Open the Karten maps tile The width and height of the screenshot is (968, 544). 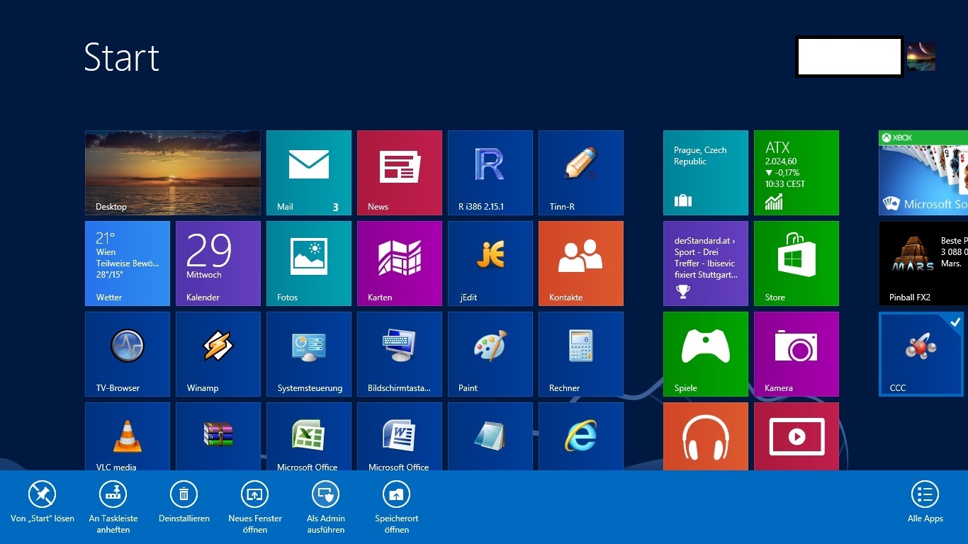point(400,263)
